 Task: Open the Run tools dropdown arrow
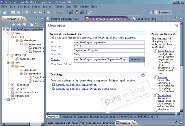[x=64, y=12]
